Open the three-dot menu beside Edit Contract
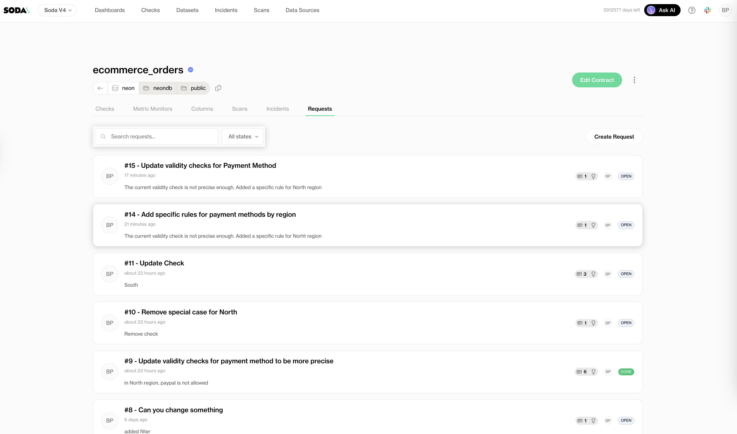Image resolution: width=737 pixels, height=434 pixels. 634,80
